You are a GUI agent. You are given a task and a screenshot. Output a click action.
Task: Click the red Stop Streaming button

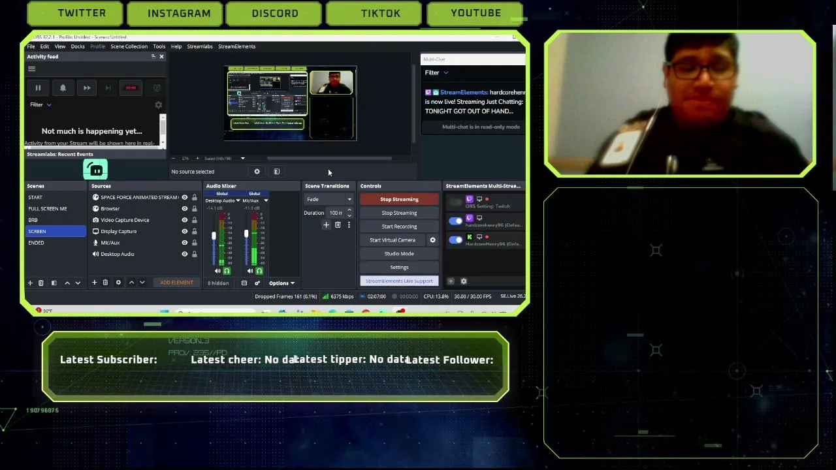coord(399,199)
